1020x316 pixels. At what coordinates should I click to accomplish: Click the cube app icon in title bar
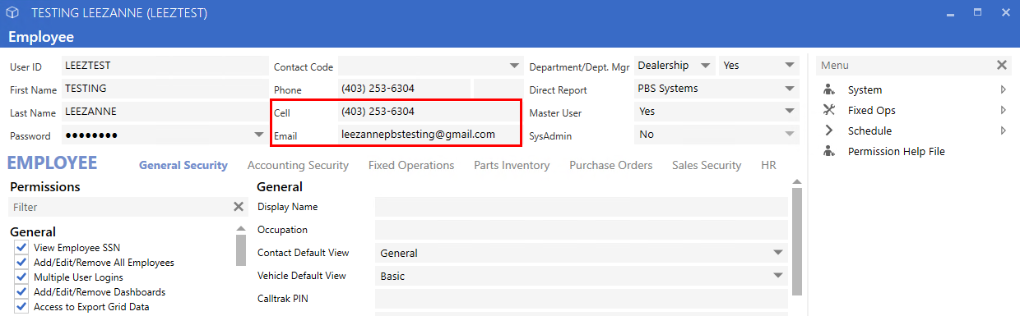tap(12, 13)
